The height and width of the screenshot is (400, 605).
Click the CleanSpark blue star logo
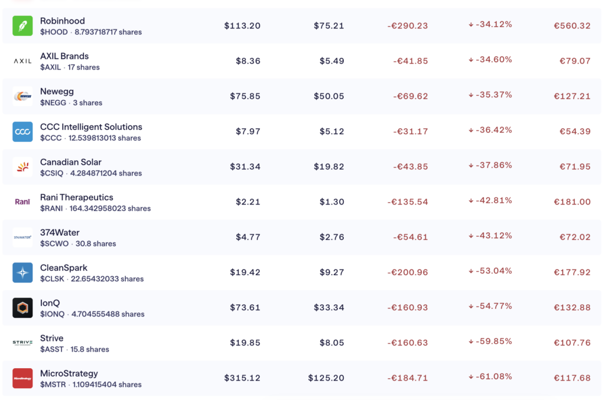click(x=22, y=273)
